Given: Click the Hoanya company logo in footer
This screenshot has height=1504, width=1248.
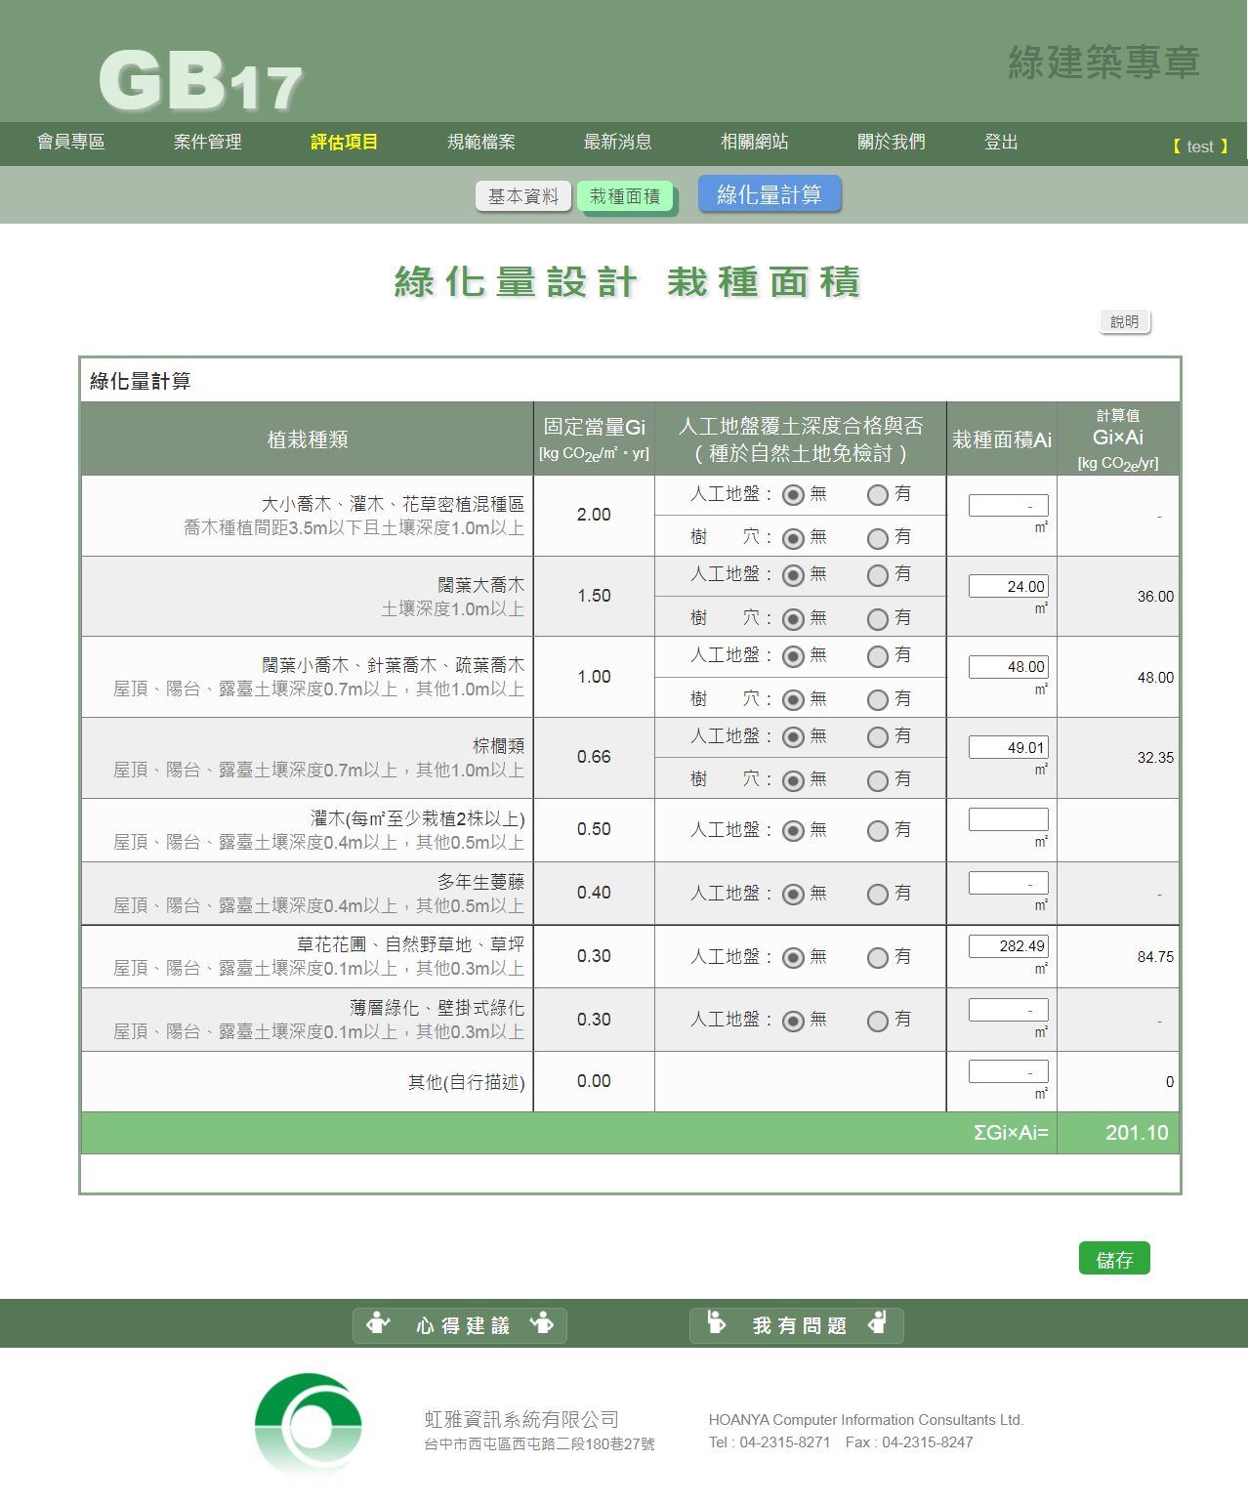Looking at the screenshot, I should (309, 1425).
